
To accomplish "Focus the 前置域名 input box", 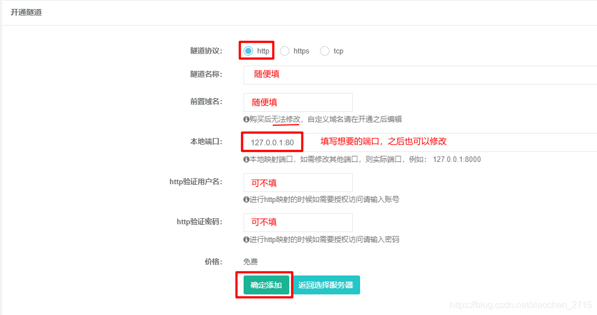I will coord(298,102).
